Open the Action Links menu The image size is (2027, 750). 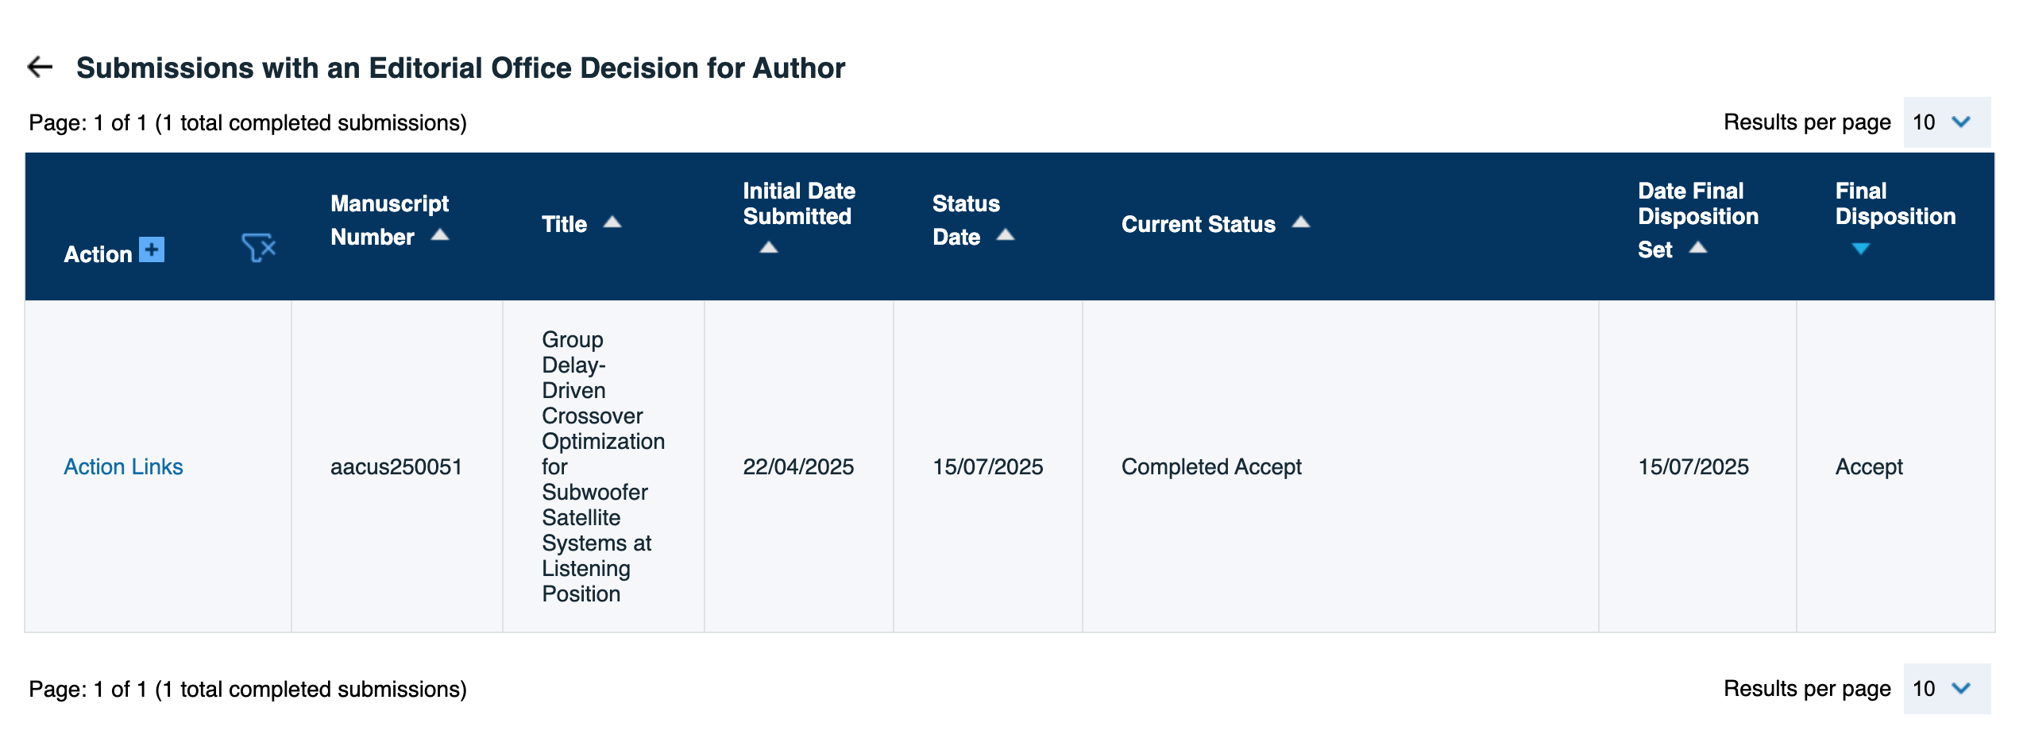pos(123,466)
